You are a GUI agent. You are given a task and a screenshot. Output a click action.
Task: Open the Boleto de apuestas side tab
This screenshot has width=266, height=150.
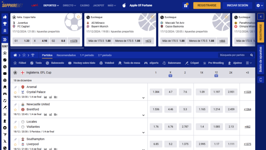click(x=261, y=60)
